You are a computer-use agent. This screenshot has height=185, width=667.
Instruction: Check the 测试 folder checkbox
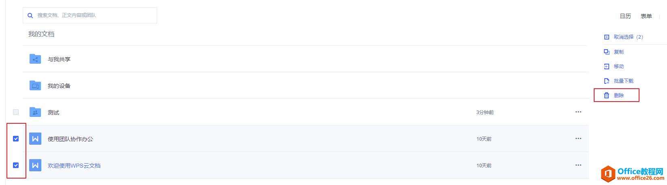(16, 112)
